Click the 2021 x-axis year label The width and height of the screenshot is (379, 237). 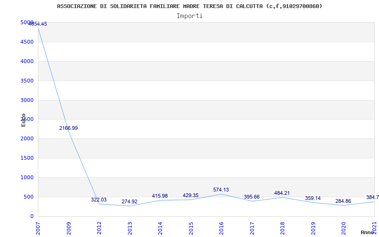tap(374, 228)
